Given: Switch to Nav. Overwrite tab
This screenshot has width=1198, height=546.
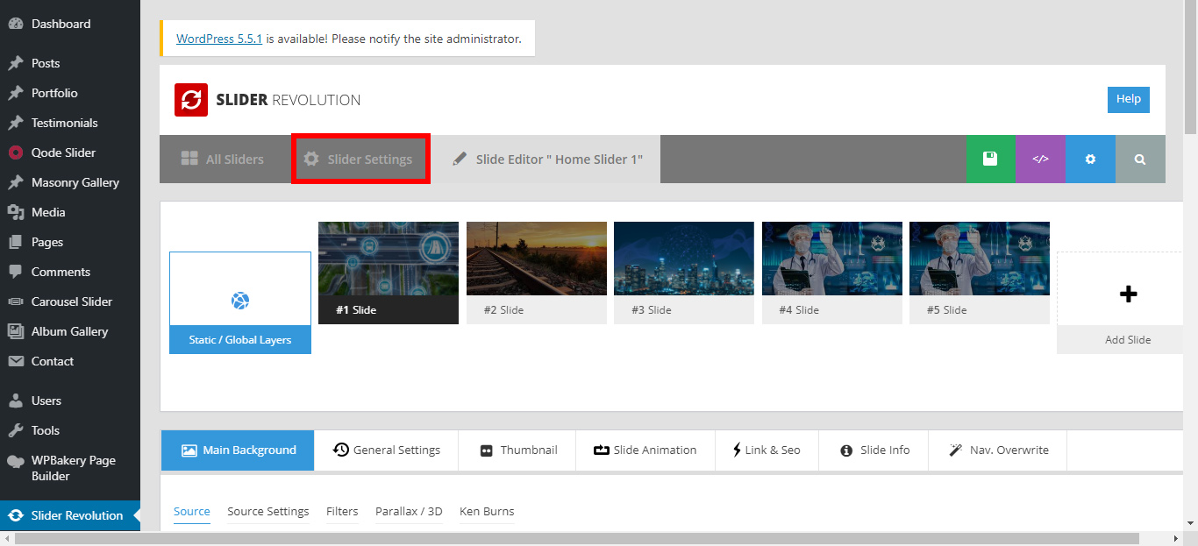Looking at the screenshot, I should (x=998, y=450).
